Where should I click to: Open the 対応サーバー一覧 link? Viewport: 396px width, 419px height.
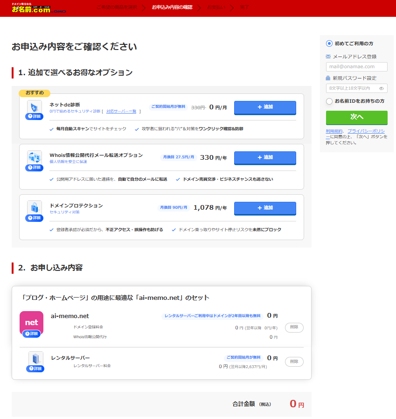(121, 112)
